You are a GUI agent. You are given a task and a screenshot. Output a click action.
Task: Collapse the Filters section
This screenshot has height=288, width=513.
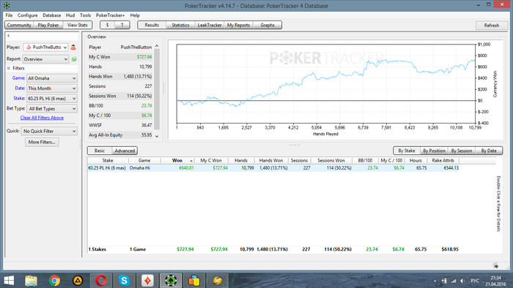tap(9, 68)
